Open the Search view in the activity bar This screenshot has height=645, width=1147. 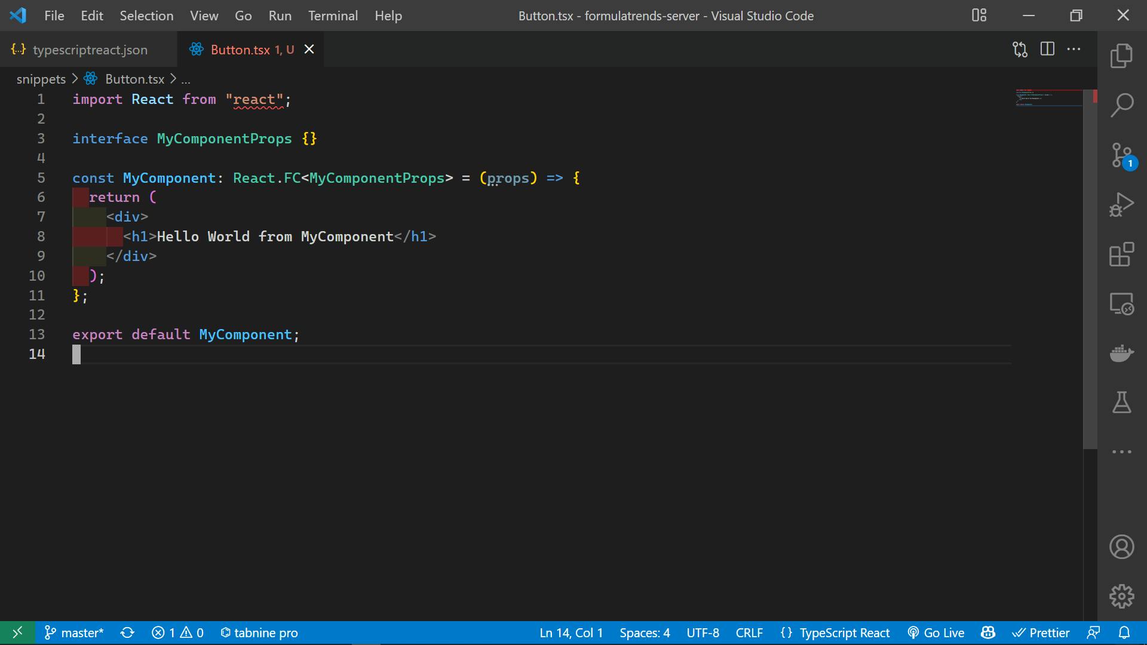(1121, 105)
